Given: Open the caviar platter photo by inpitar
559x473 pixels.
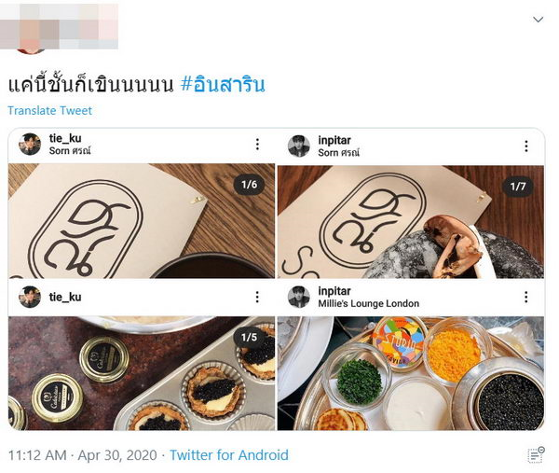Looking at the screenshot, I should 411,373.
